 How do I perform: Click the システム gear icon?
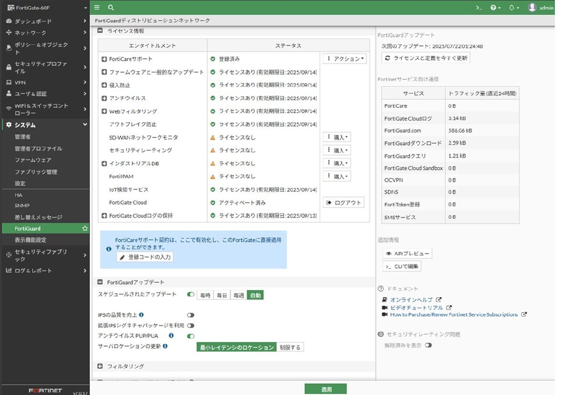pyautogui.click(x=9, y=125)
